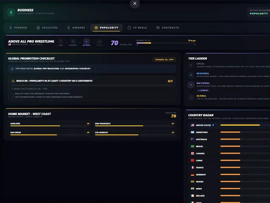
Task: Close the Business panel with X
Action: coord(135,3)
